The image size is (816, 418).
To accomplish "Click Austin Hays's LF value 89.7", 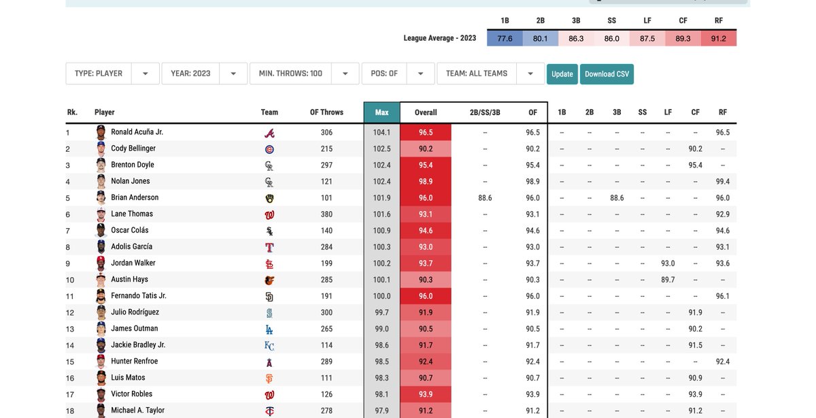I will tap(668, 280).
